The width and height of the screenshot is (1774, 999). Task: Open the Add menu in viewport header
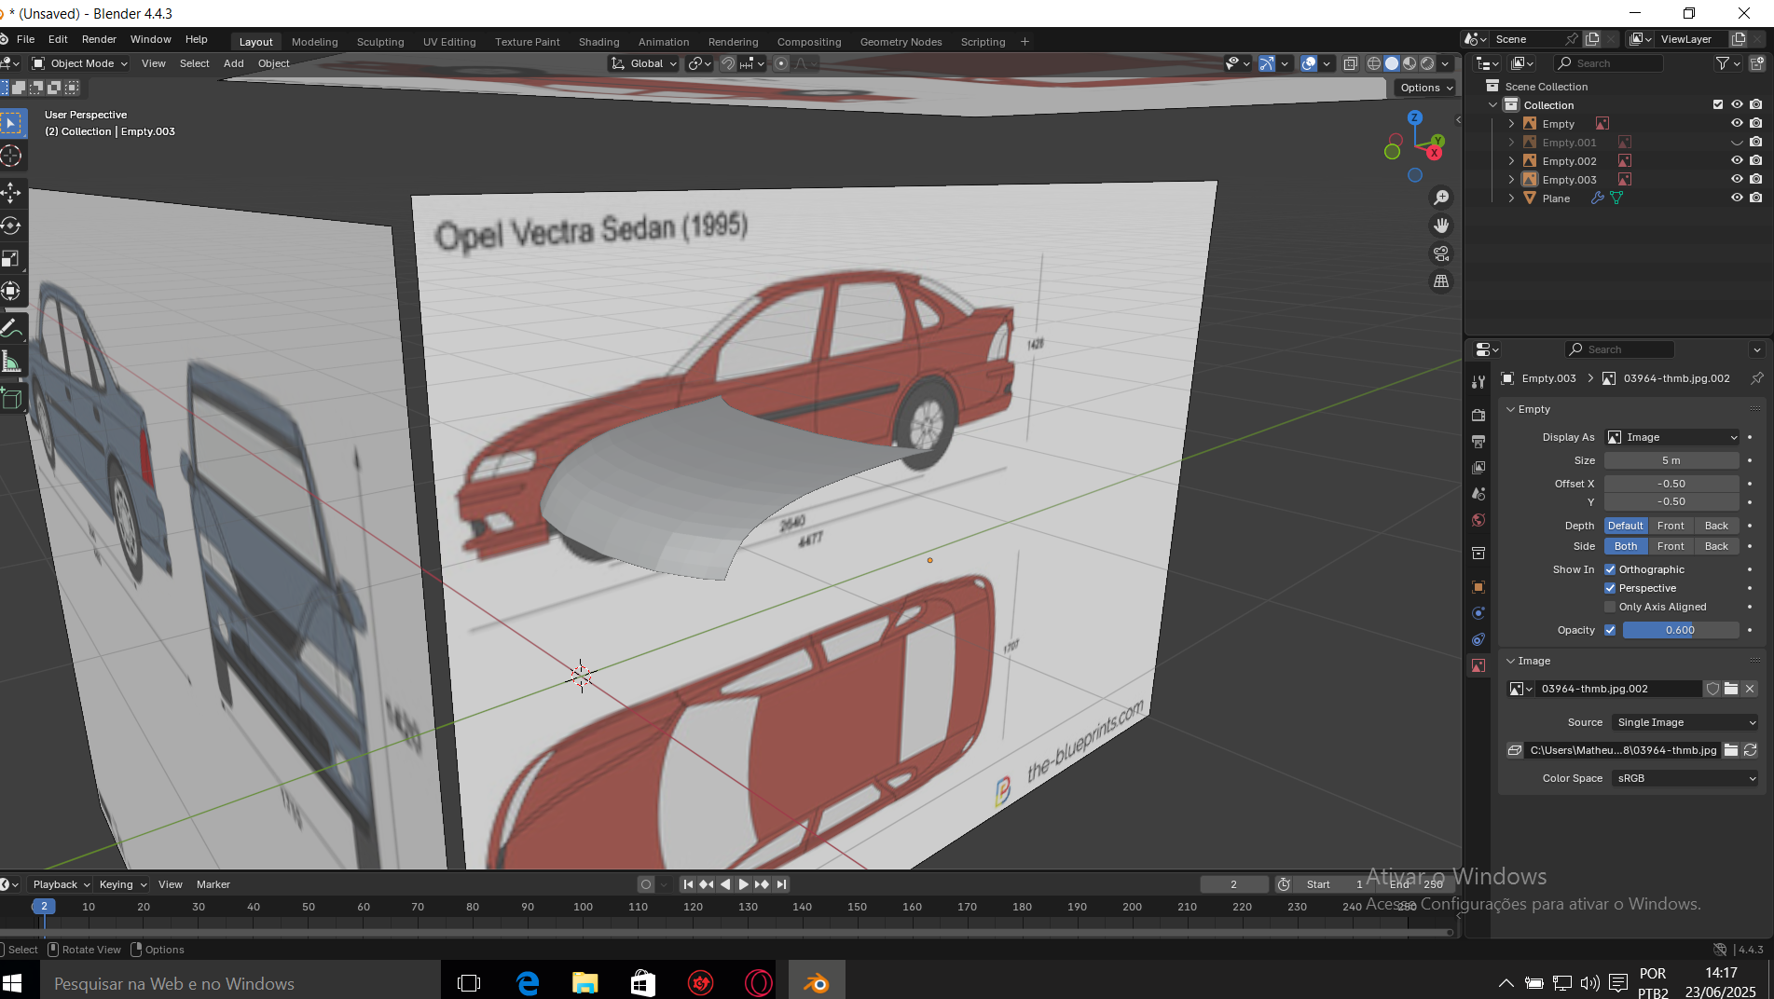coord(233,63)
